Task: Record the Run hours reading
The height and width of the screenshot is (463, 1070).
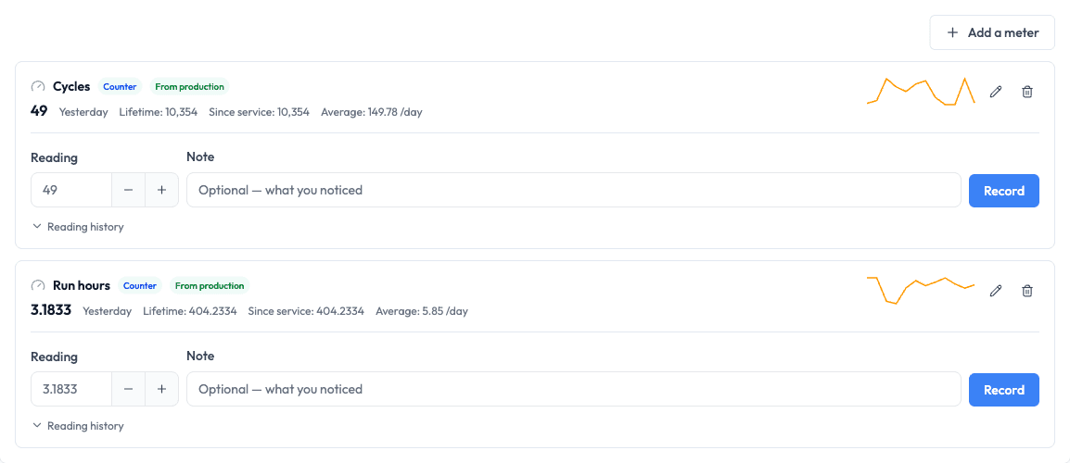Action: [1004, 389]
